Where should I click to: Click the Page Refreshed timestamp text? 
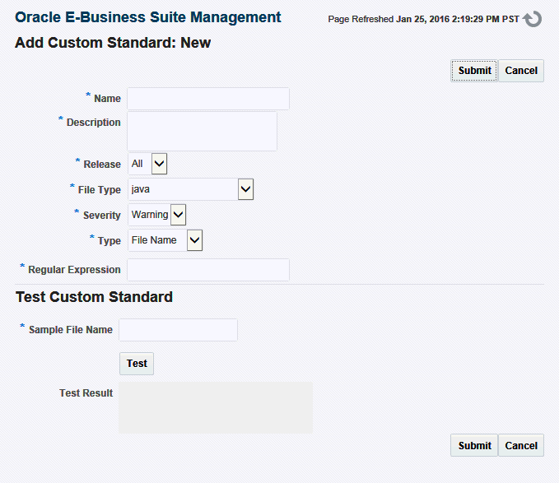(423, 19)
